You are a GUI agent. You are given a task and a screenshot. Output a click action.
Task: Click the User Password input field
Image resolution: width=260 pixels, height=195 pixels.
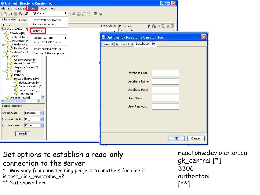pyautogui.click(x=166, y=107)
